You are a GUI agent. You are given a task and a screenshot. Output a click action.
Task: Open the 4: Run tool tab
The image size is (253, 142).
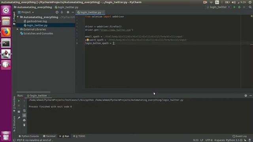tap(64, 136)
